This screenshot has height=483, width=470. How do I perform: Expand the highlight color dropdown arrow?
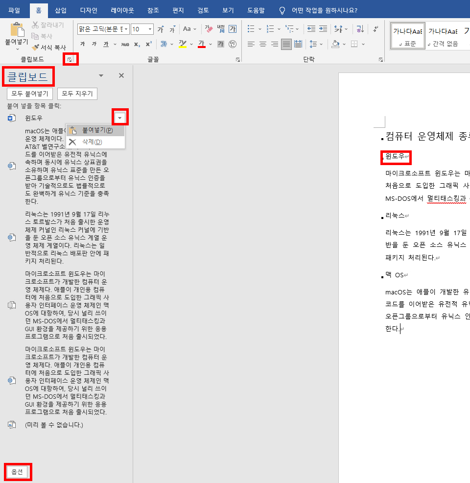coord(191,44)
